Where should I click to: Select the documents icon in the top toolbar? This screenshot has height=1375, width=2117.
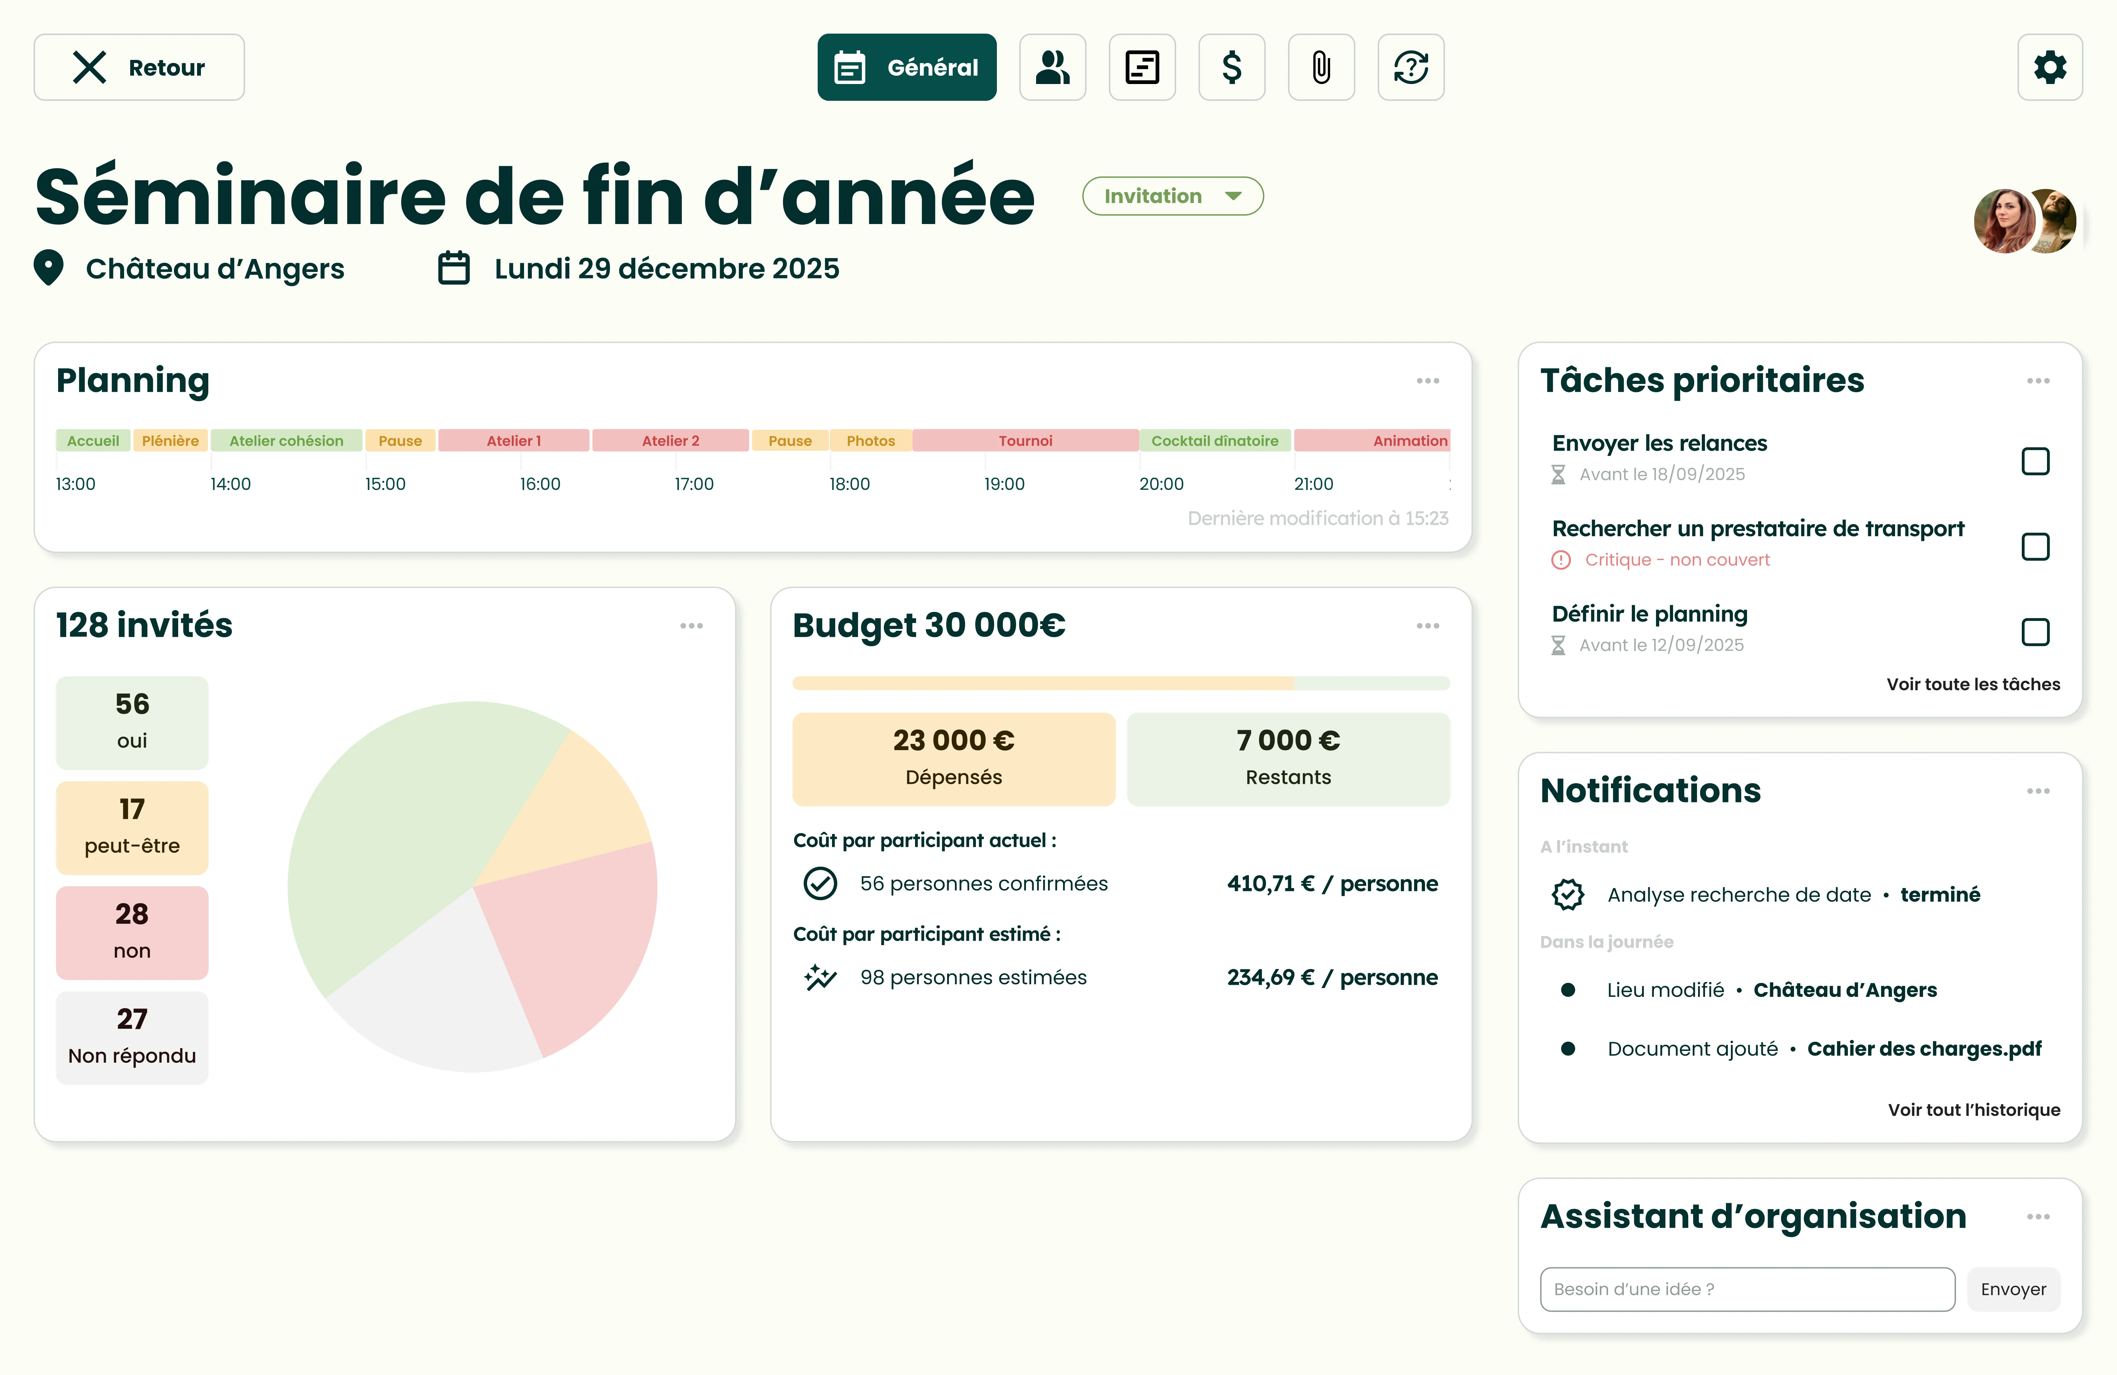coord(1142,67)
